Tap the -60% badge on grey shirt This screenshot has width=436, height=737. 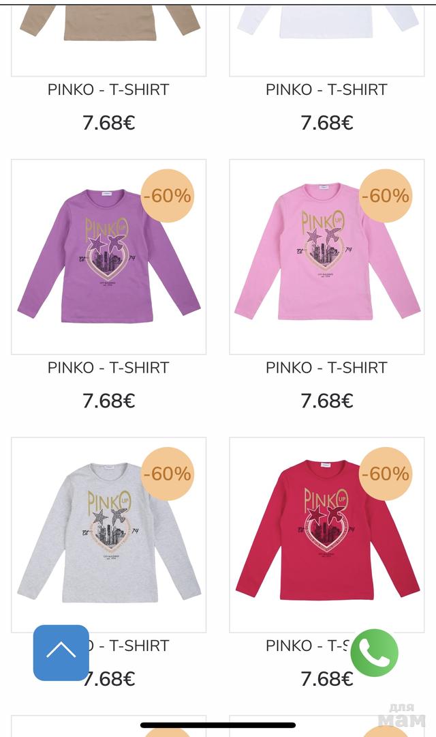point(168,474)
